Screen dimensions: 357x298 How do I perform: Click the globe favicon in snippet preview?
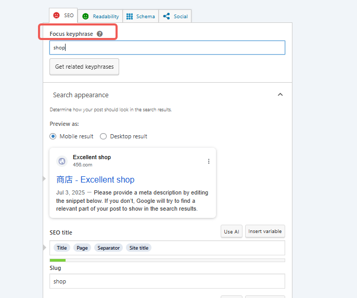(62, 161)
